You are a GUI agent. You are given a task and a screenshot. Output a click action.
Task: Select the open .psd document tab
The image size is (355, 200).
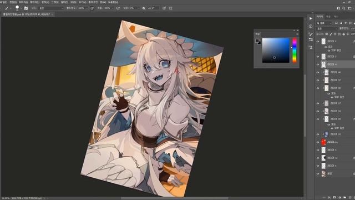pos(27,14)
